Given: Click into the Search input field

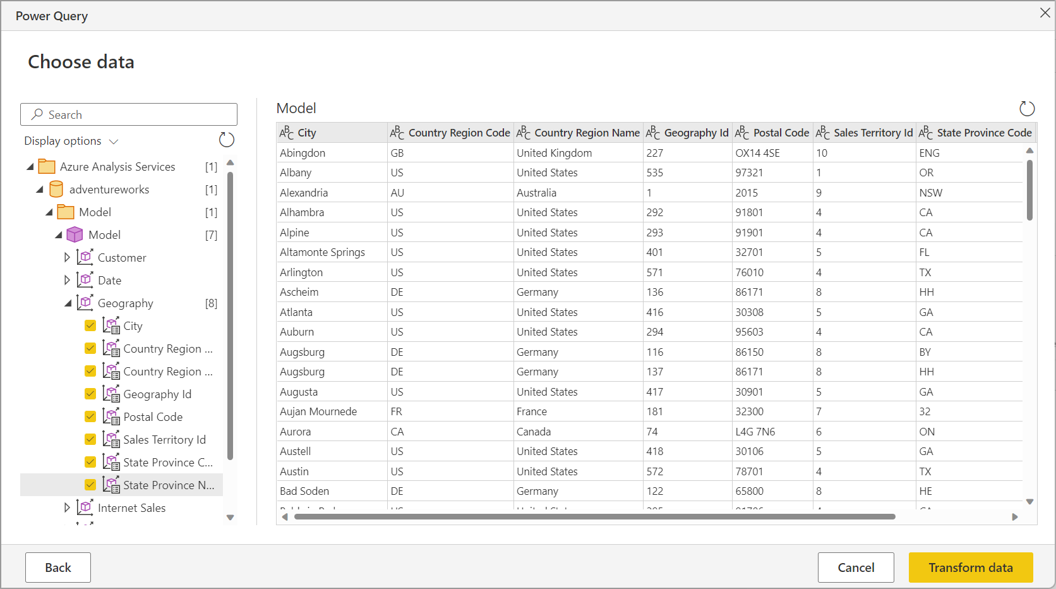Looking at the screenshot, I should (x=129, y=114).
